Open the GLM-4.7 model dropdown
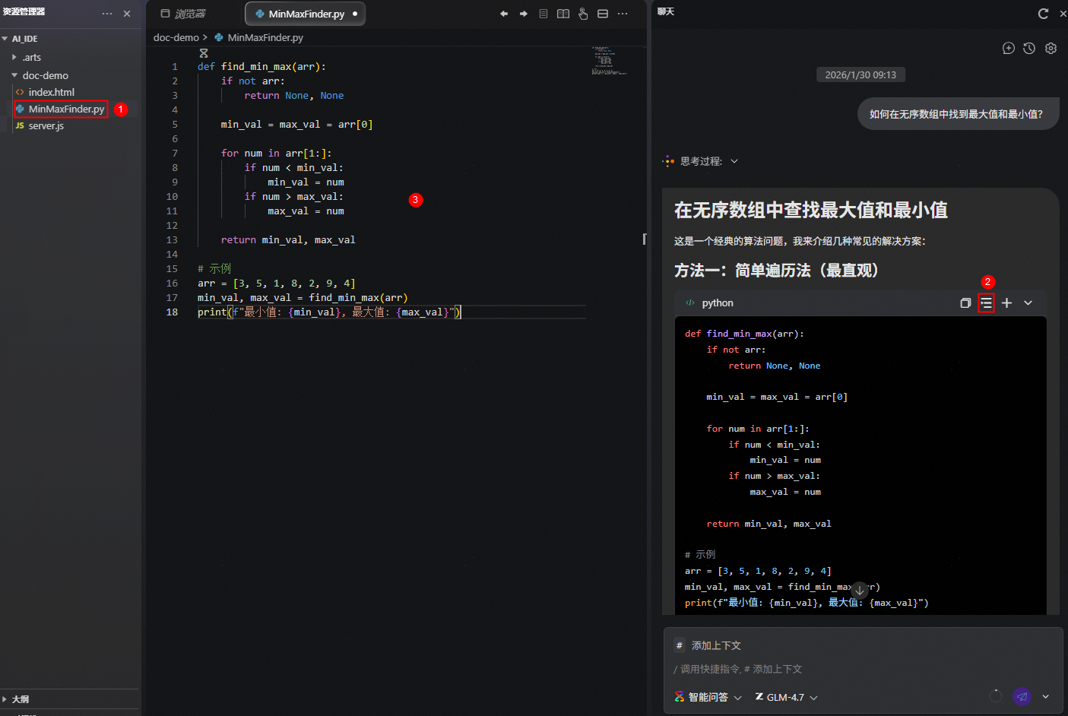The width and height of the screenshot is (1068, 716). (786, 697)
